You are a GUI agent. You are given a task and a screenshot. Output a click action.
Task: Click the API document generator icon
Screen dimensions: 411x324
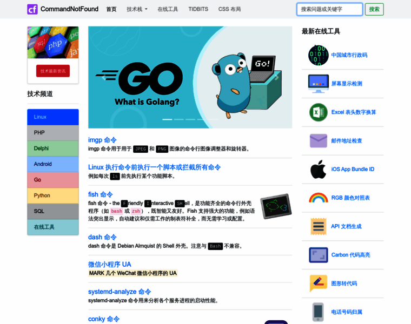click(x=318, y=226)
